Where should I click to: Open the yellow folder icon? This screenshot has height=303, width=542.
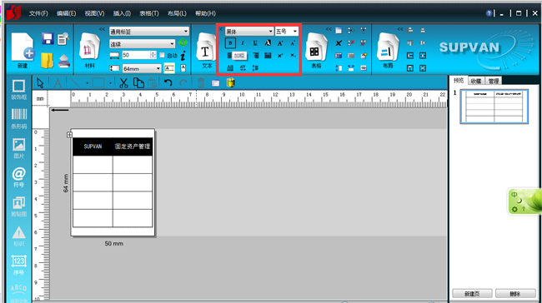[x=47, y=60]
